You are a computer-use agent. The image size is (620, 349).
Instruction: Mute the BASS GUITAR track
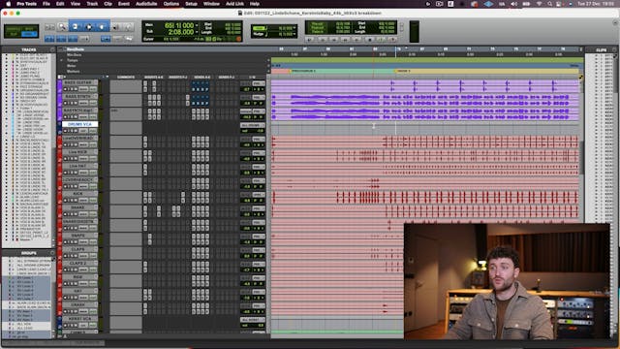(76, 89)
